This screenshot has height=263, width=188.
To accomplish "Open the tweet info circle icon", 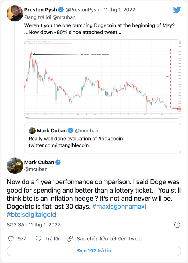I will pos(177,225).
